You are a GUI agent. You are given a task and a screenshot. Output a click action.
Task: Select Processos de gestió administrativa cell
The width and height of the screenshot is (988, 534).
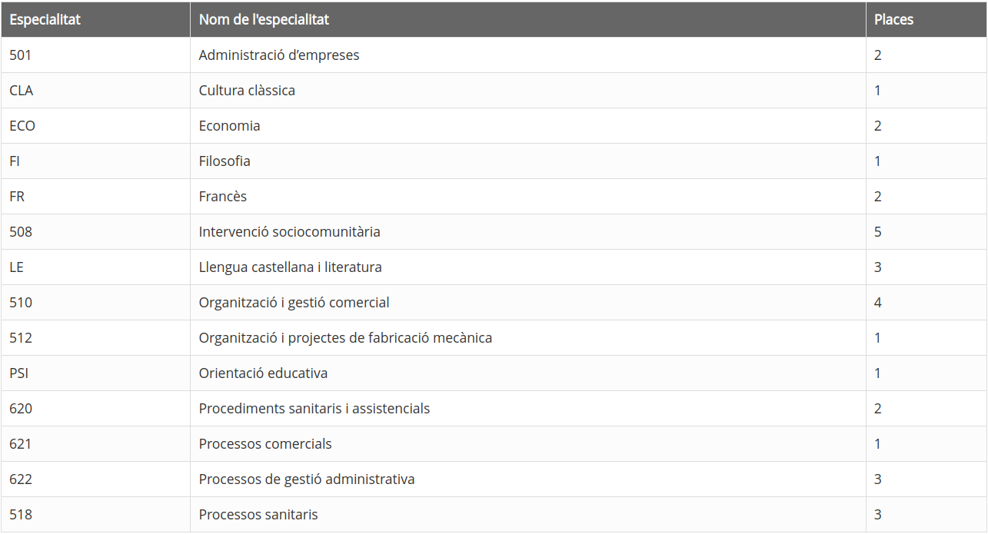[528, 479]
